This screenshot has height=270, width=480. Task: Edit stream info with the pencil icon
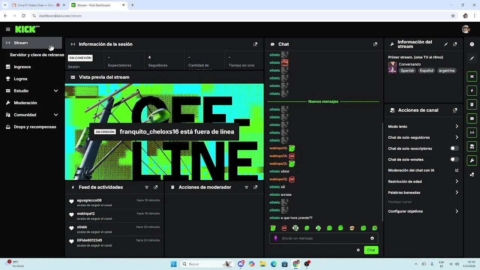[x=446, y=44]
